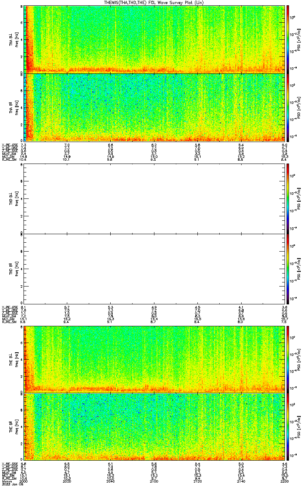The image size is (304, 487).
Task: Click the 2100 time tick label
Action: click(x=154, y=481)
